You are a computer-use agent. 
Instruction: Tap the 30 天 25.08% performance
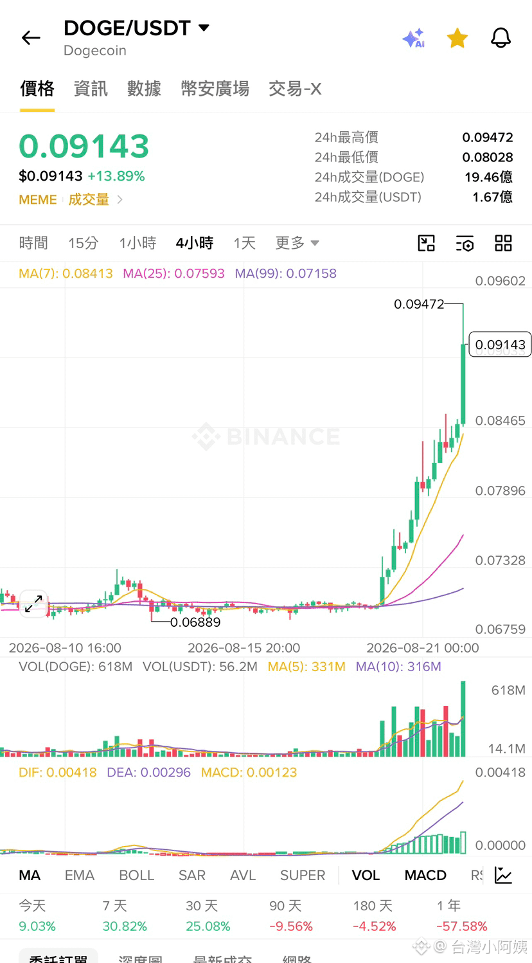208,916
